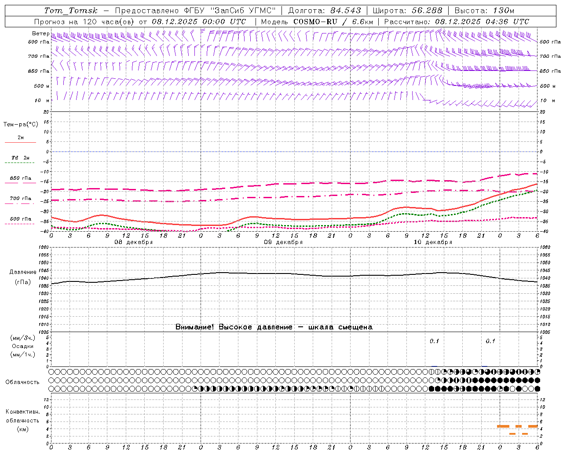The height and width of the screenshot is (451, 563).
Task: Click the station name Tom_Tomsk
Action: click(x=71, y=11)
